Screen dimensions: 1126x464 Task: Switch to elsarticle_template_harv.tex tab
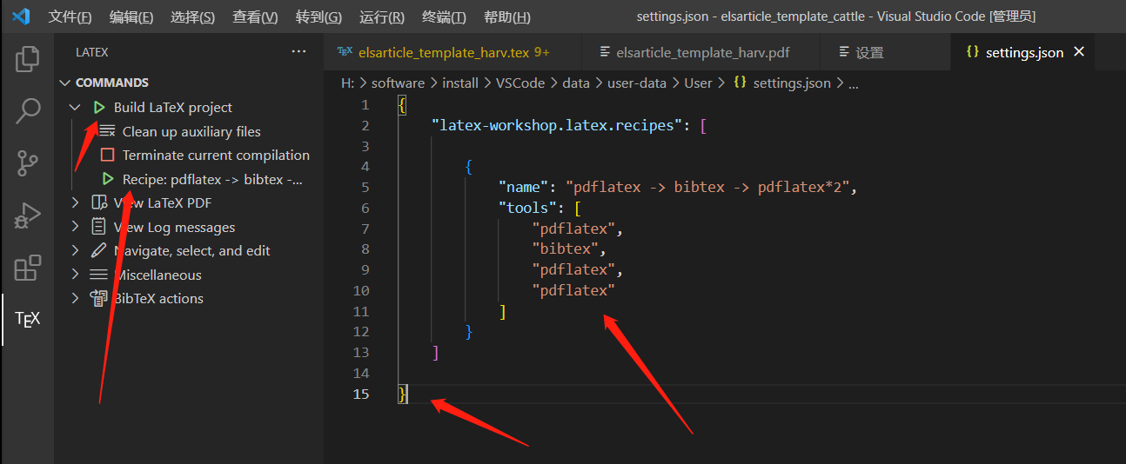452,52
